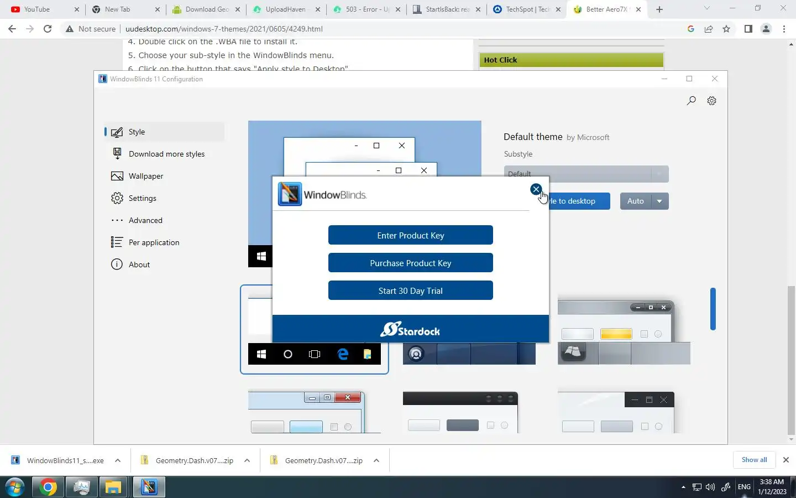Click the Download more styles icon
The height and width of the screenshot is (498, 796).
point(117,153)
